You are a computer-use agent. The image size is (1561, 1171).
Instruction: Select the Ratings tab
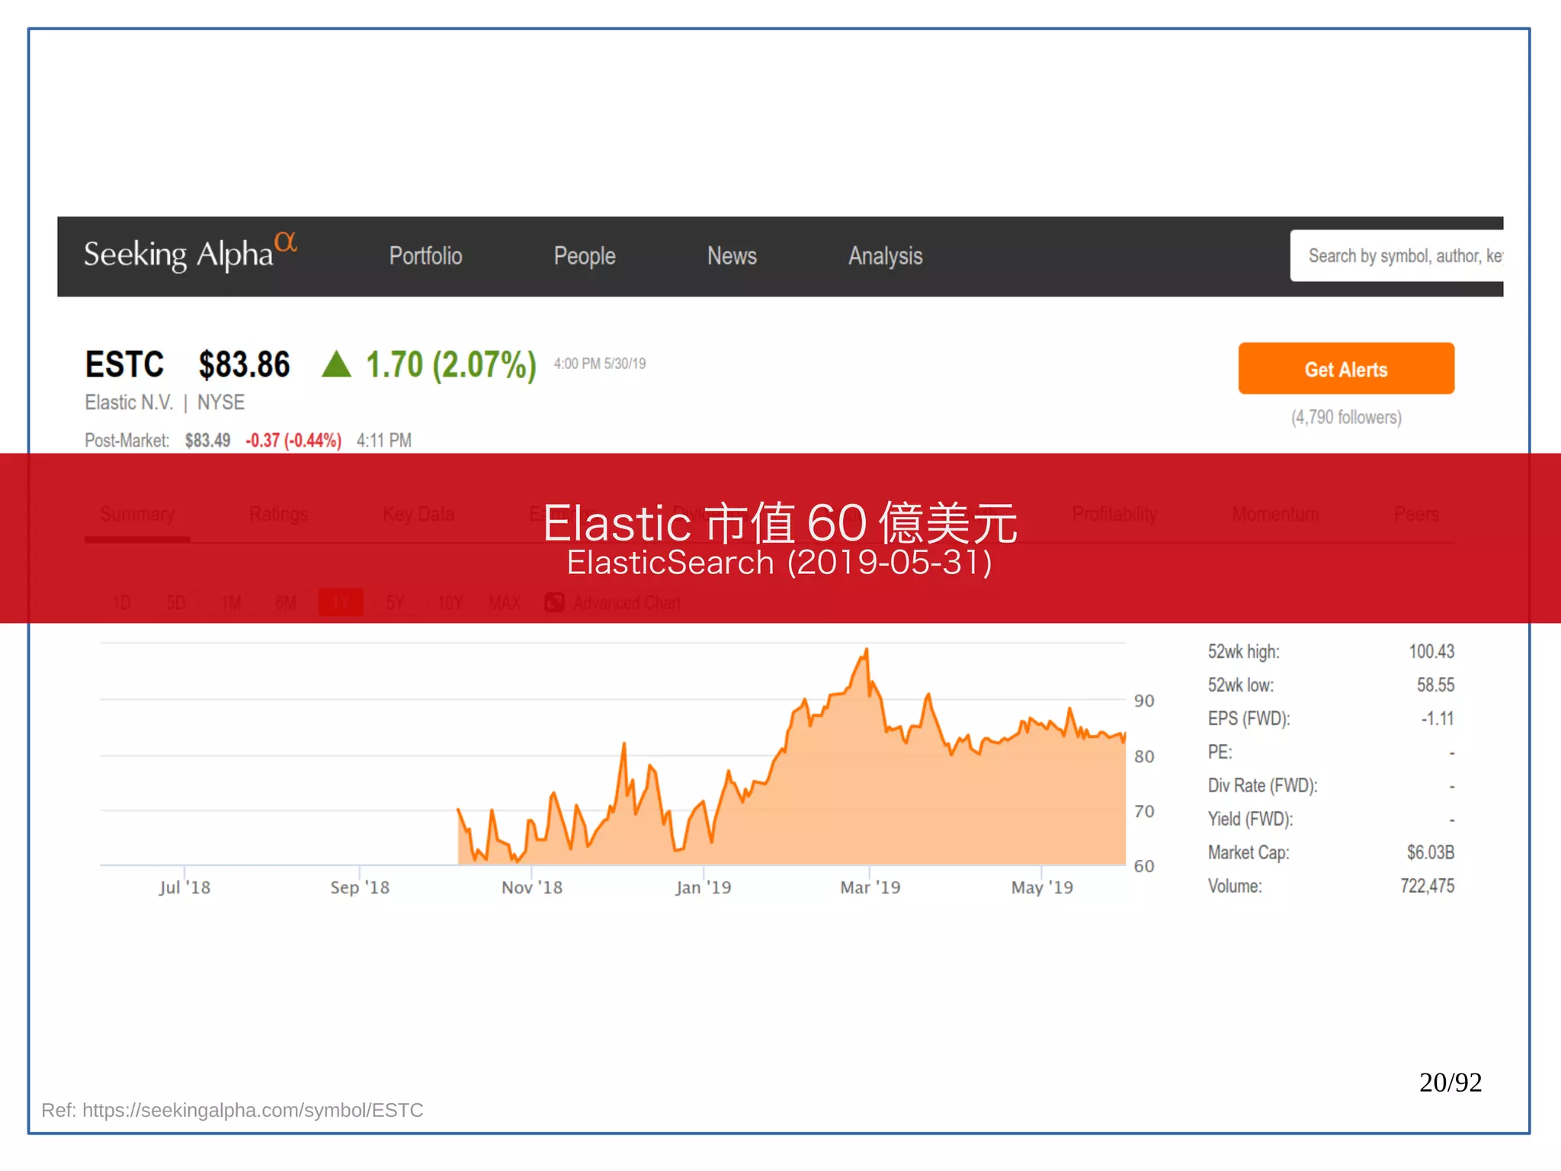tap(278, 515)
